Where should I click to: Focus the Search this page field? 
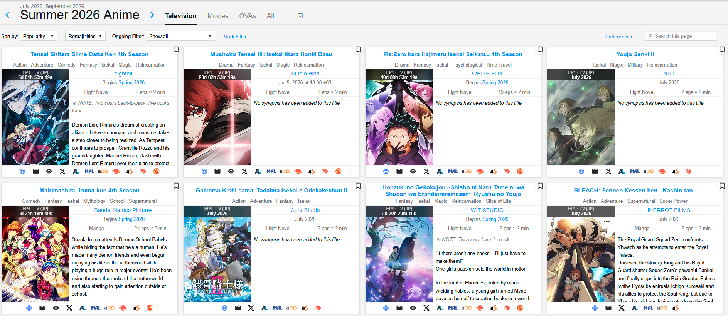tap(681, 36)
